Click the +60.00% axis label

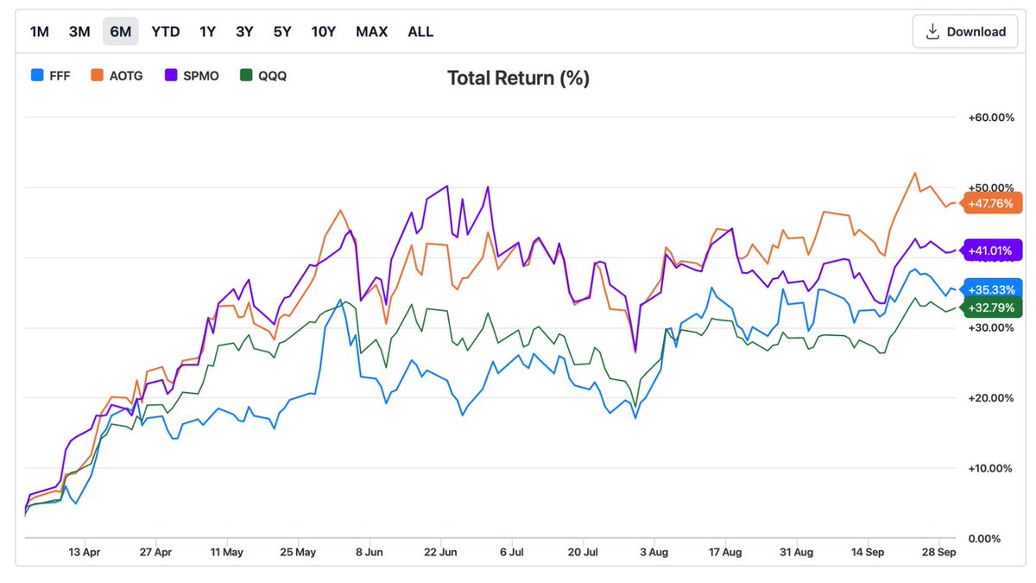[991, 117]
